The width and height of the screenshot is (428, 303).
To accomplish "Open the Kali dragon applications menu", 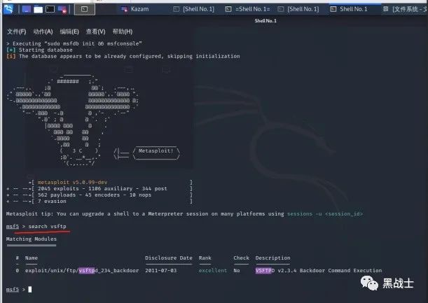I will pos(8,9).
